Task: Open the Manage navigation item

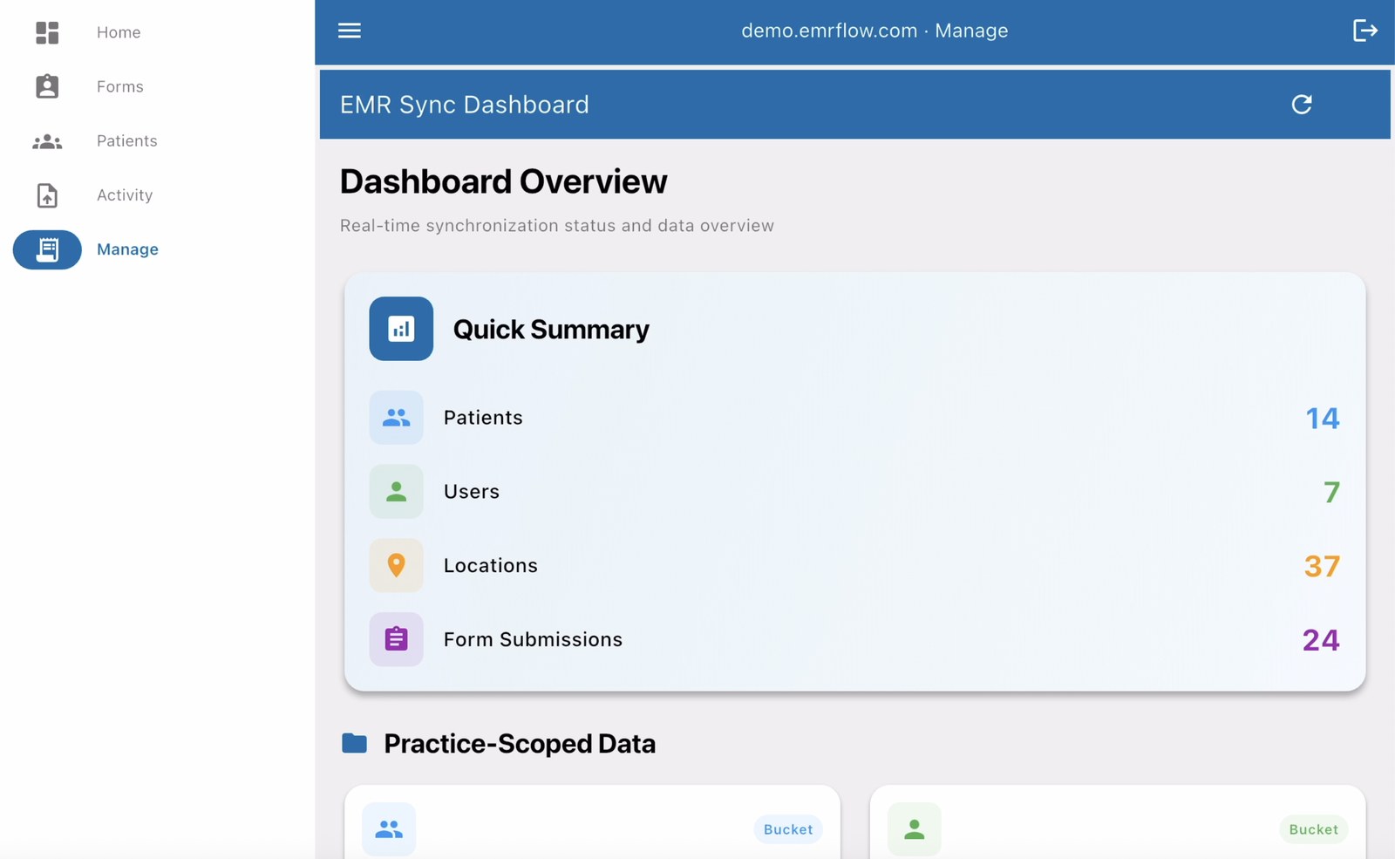Action: 127,249
